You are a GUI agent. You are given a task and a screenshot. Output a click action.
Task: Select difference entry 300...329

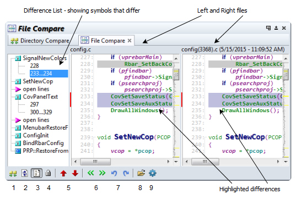tap(41, 112)
